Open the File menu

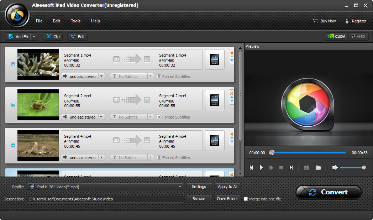click(39, 21)
